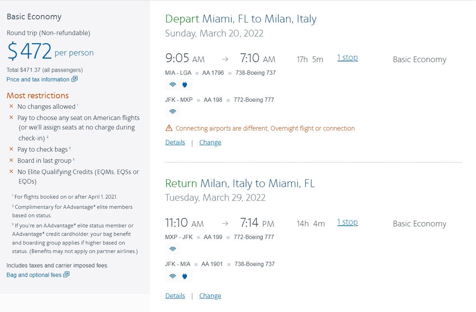476x312 pixels.
Task: Click the external link icon next to Bag and optional fees
Action: 66,274
